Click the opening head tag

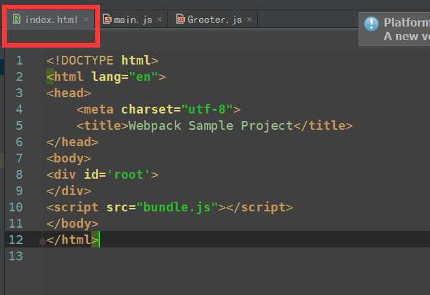[x=69, y=93]
